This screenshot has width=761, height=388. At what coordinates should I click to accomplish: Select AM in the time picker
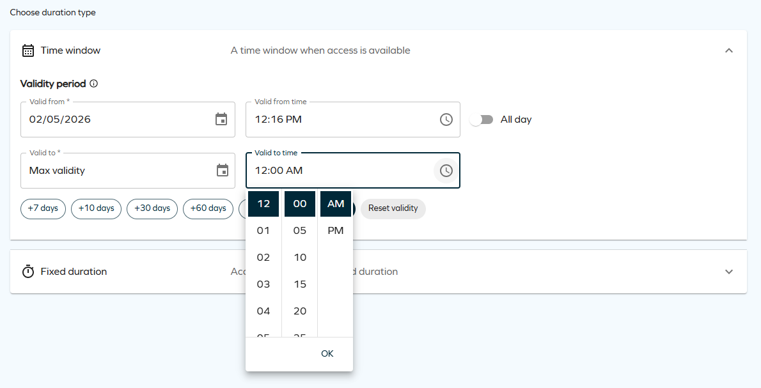click(335, 203)
